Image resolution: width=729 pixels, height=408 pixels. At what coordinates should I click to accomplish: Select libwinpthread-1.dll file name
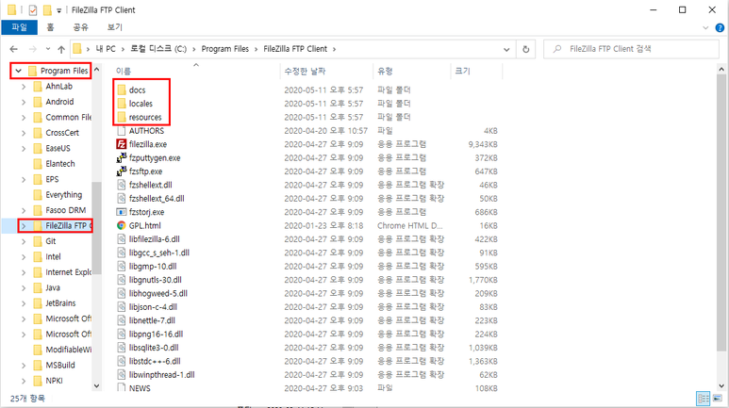click(x=162, y=374)
